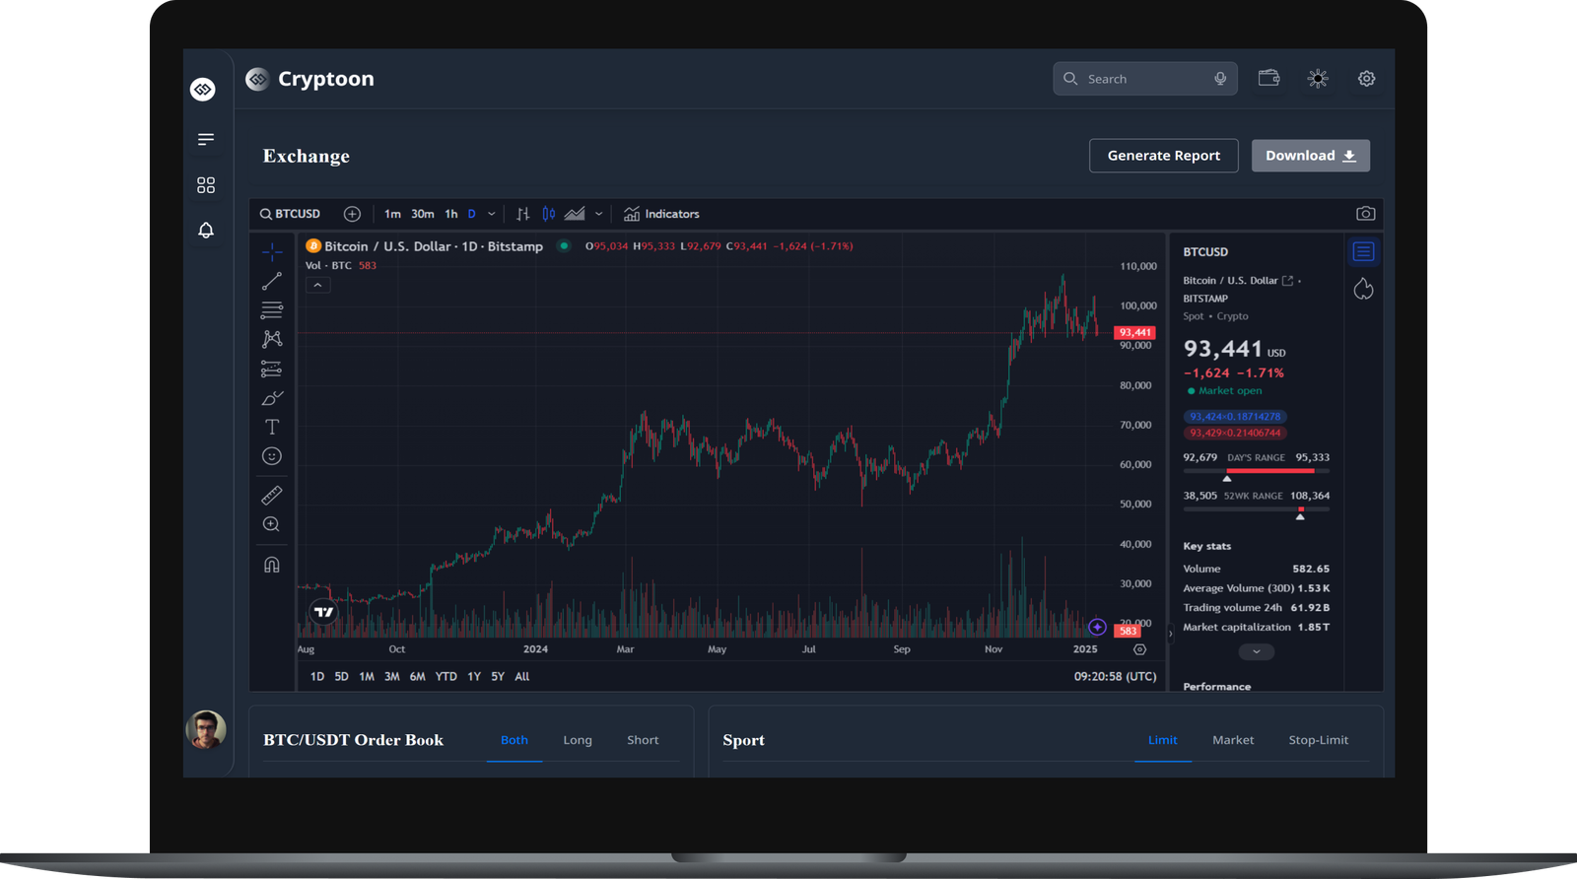1577x879 pixels.
Task: Toggle light/dark theme sun icon
Action: [1318, 78]
